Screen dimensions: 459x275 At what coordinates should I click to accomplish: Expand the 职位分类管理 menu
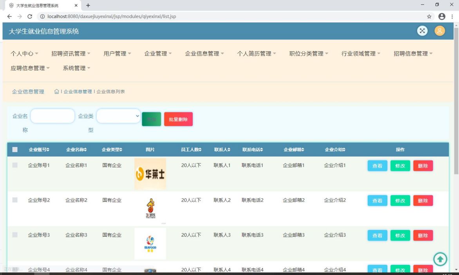click(309, 54)
